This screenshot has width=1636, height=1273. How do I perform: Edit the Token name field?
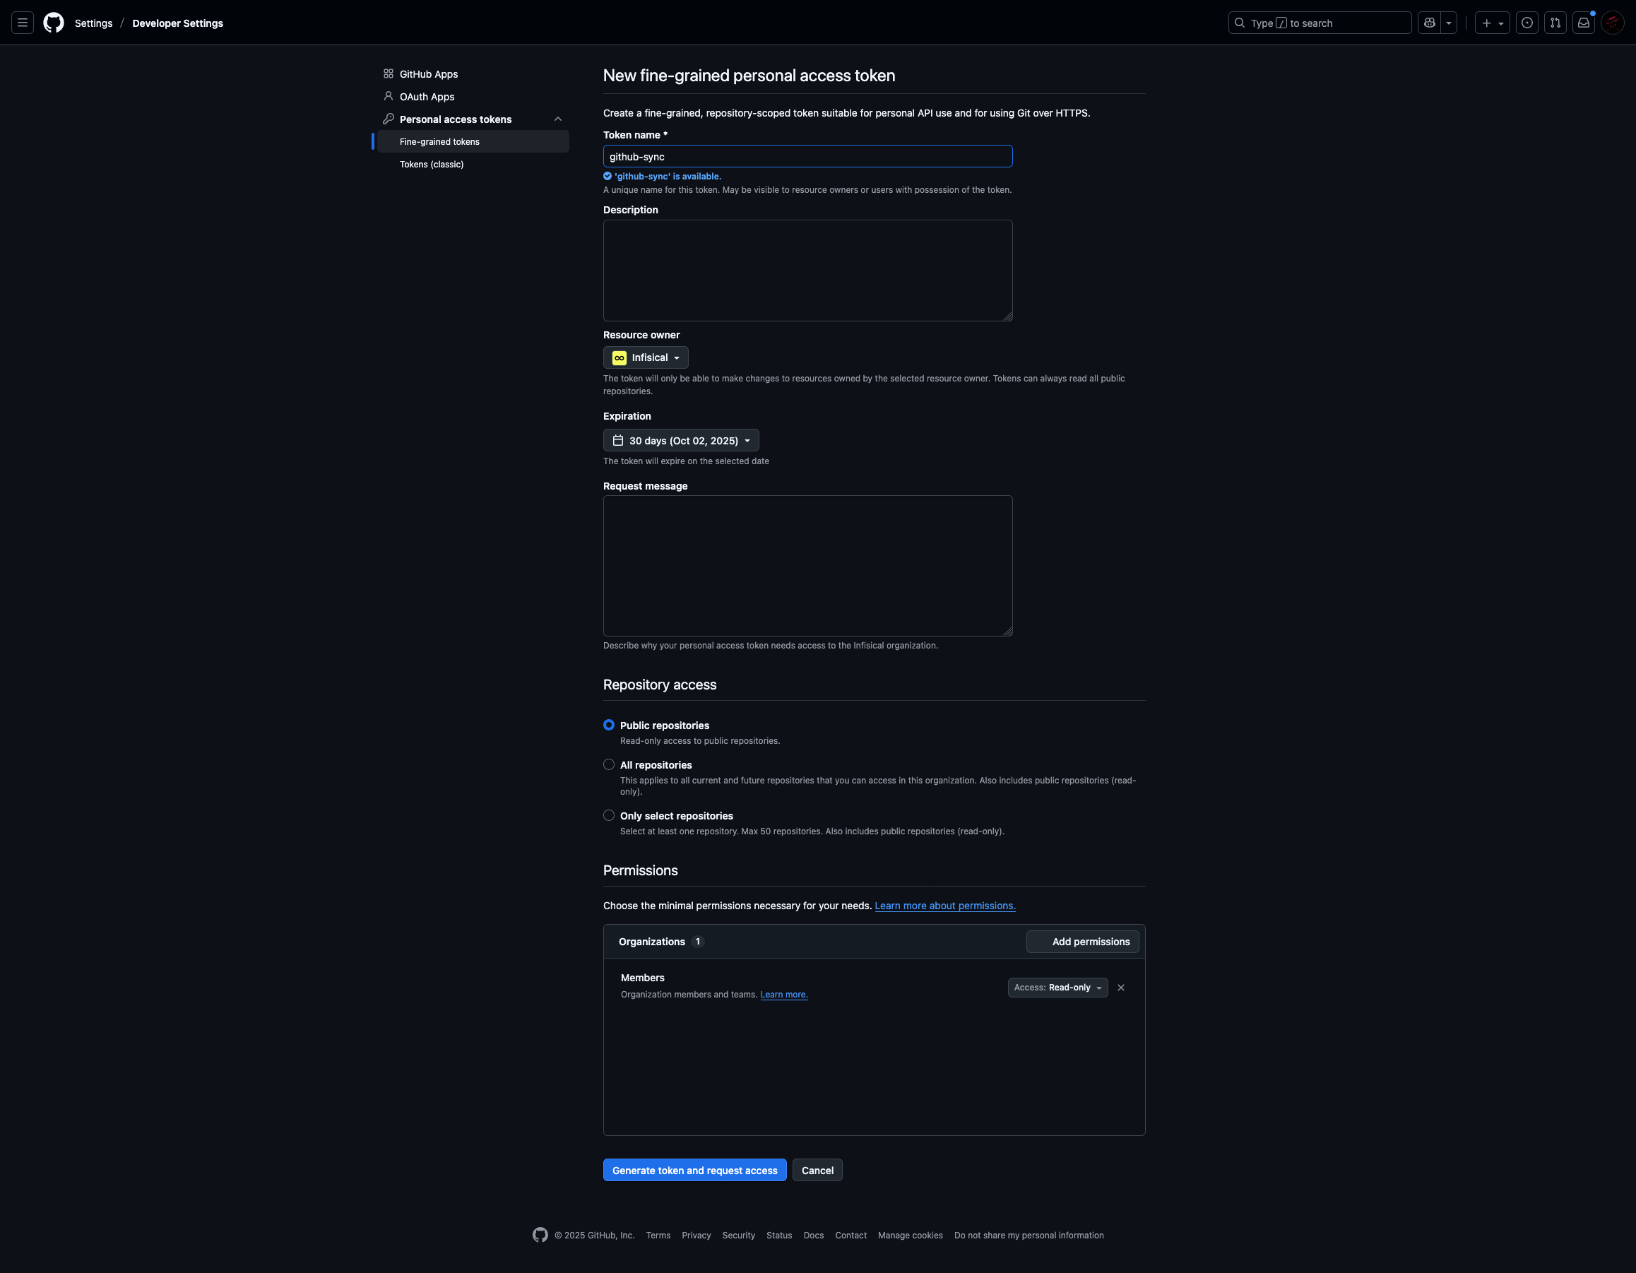point(807,156)
